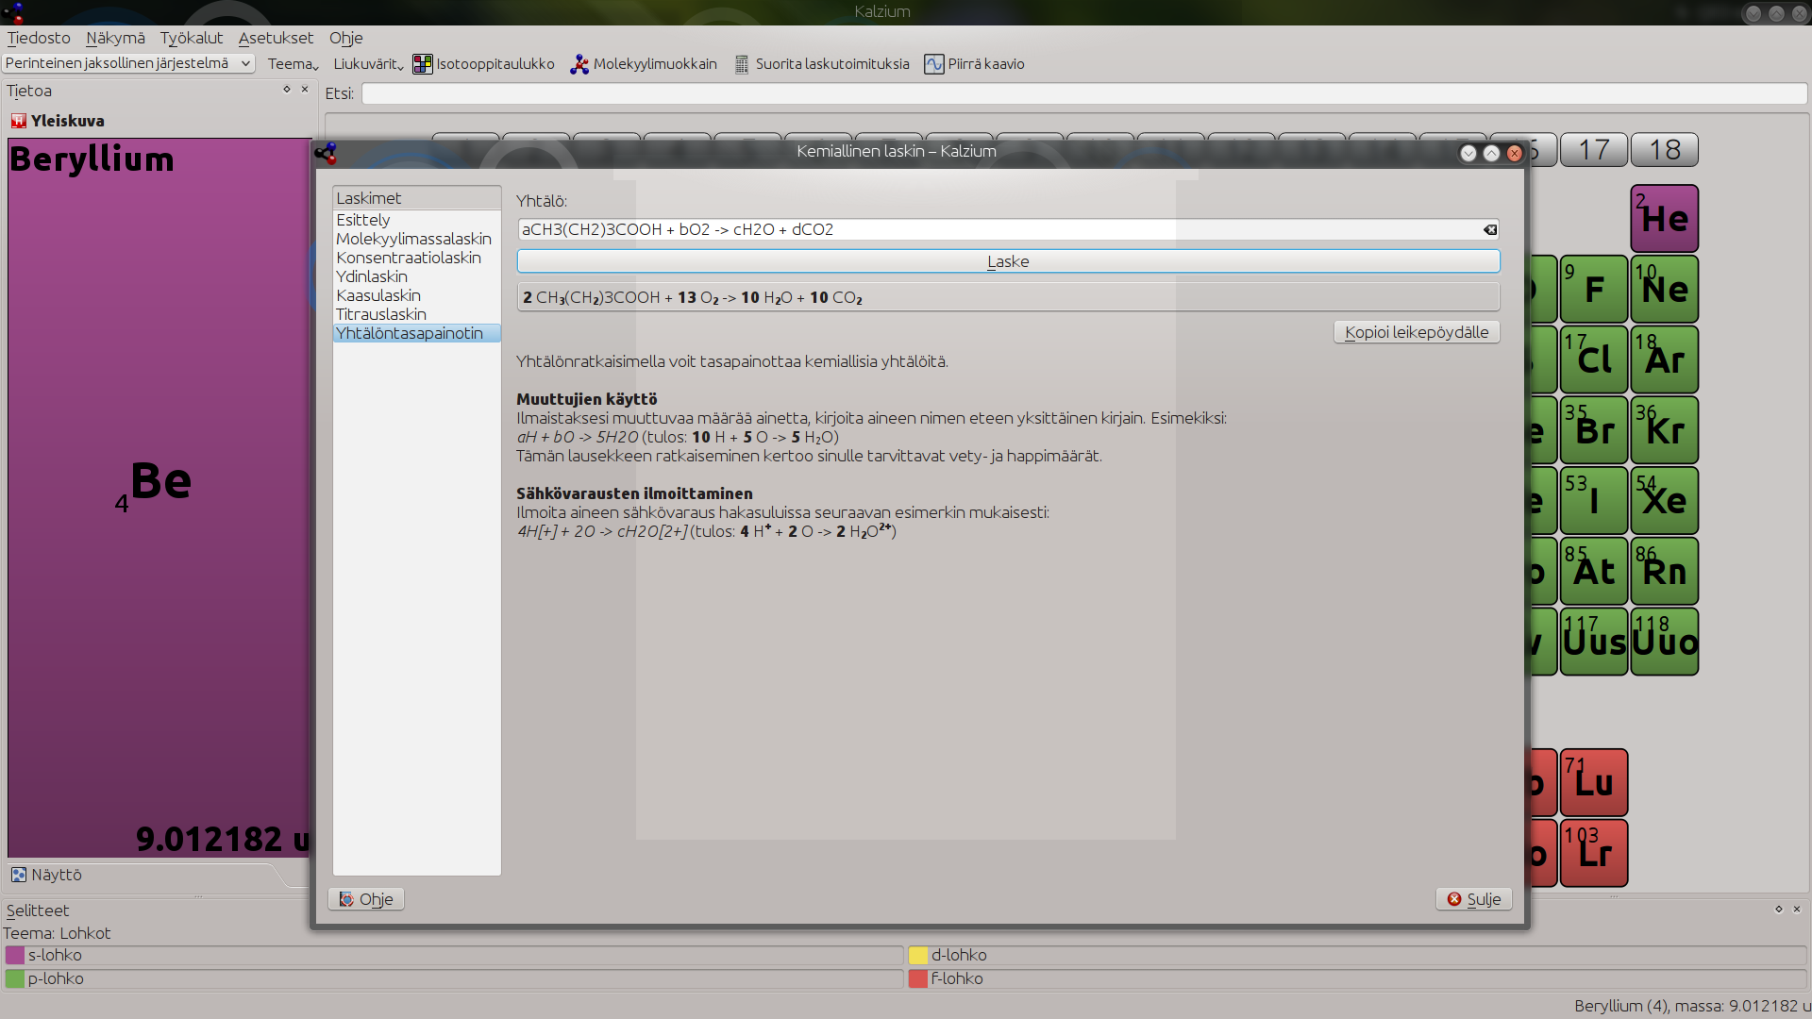Select Yhtälöntasapainotin in the list
The width and height of the screenshot is (1812, 1019).
click(416, 333)
